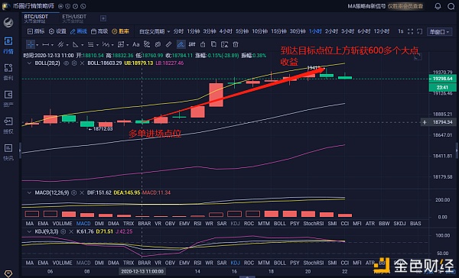Click the 1s refresh interval label
Viewport: 459px width, 278px height.
[400, 31]
